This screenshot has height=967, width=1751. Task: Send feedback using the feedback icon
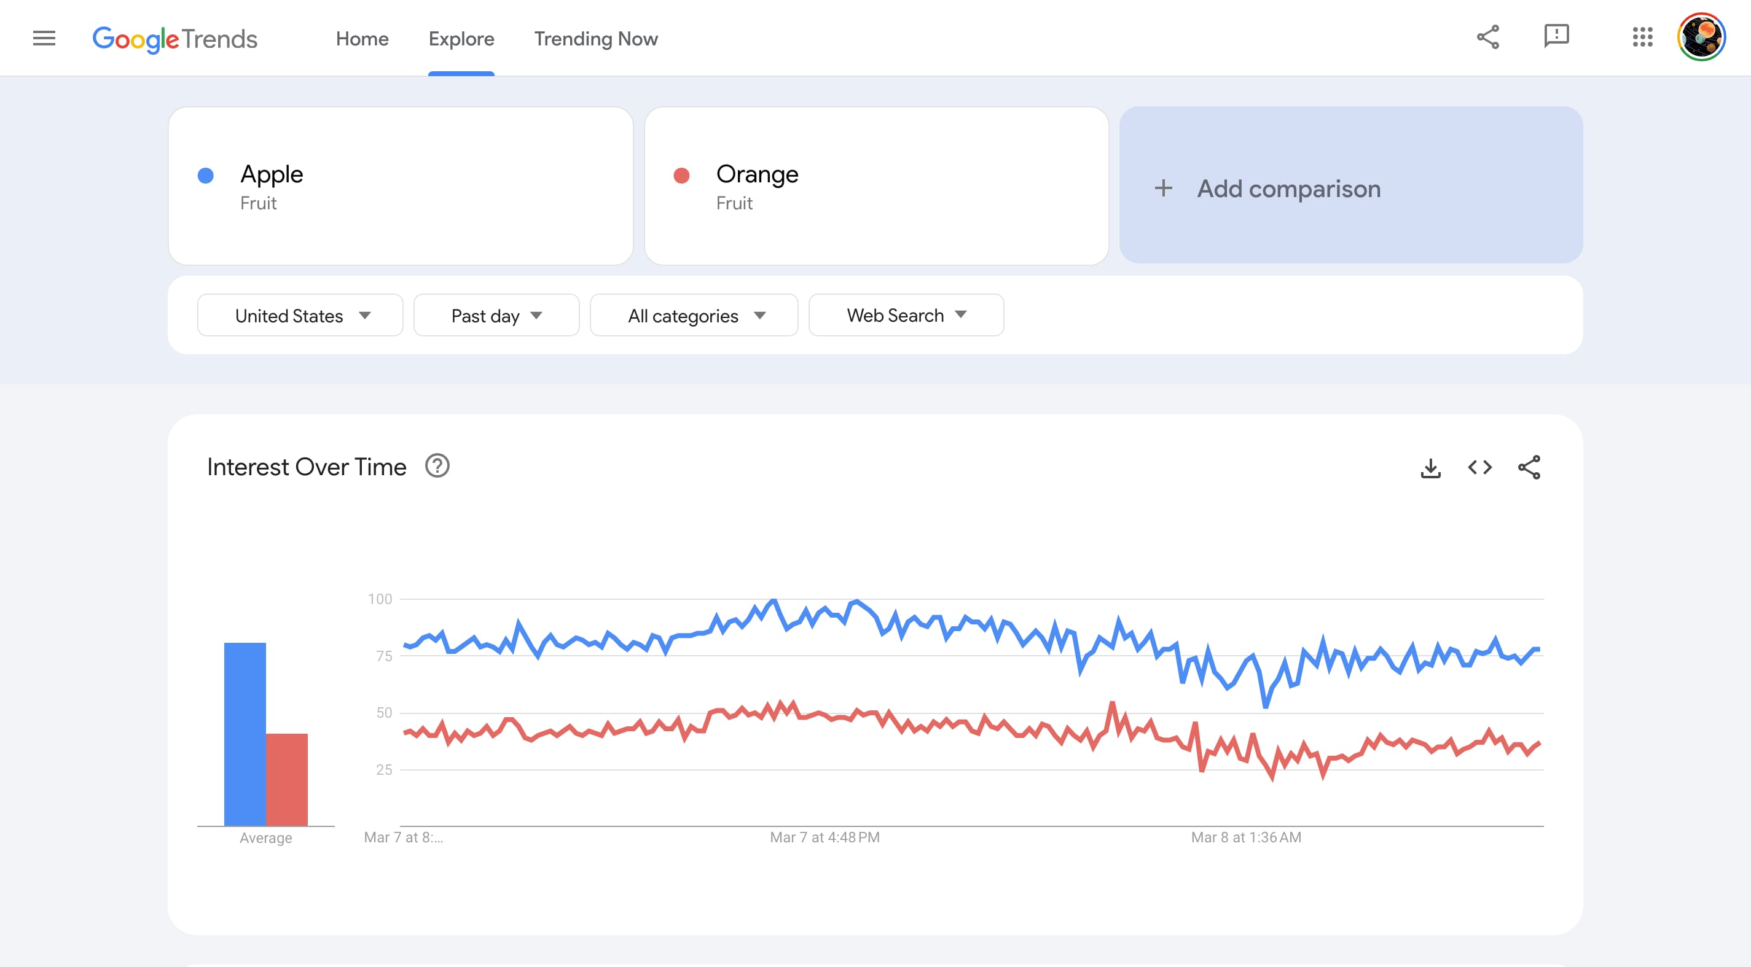click(1557, 37)
